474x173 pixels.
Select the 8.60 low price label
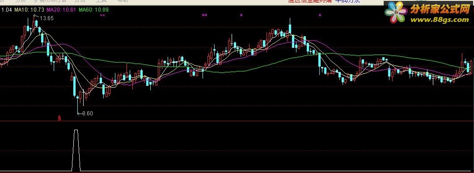point(87,114)
